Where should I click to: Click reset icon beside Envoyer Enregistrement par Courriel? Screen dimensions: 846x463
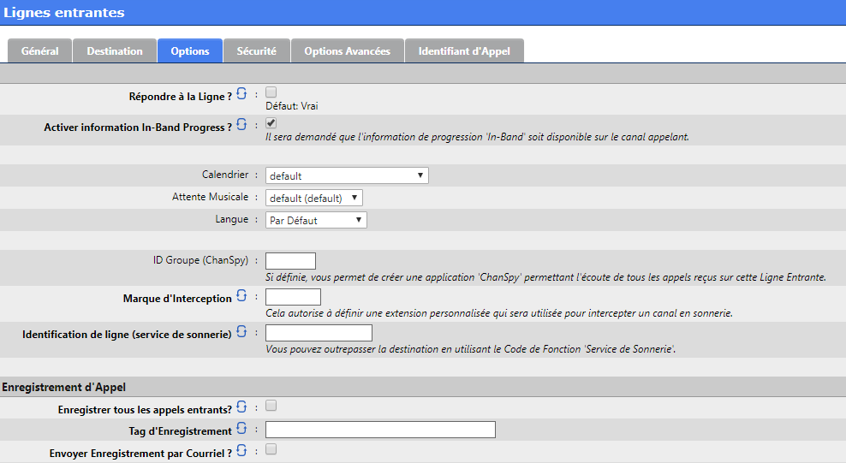(x=241, y=451)
